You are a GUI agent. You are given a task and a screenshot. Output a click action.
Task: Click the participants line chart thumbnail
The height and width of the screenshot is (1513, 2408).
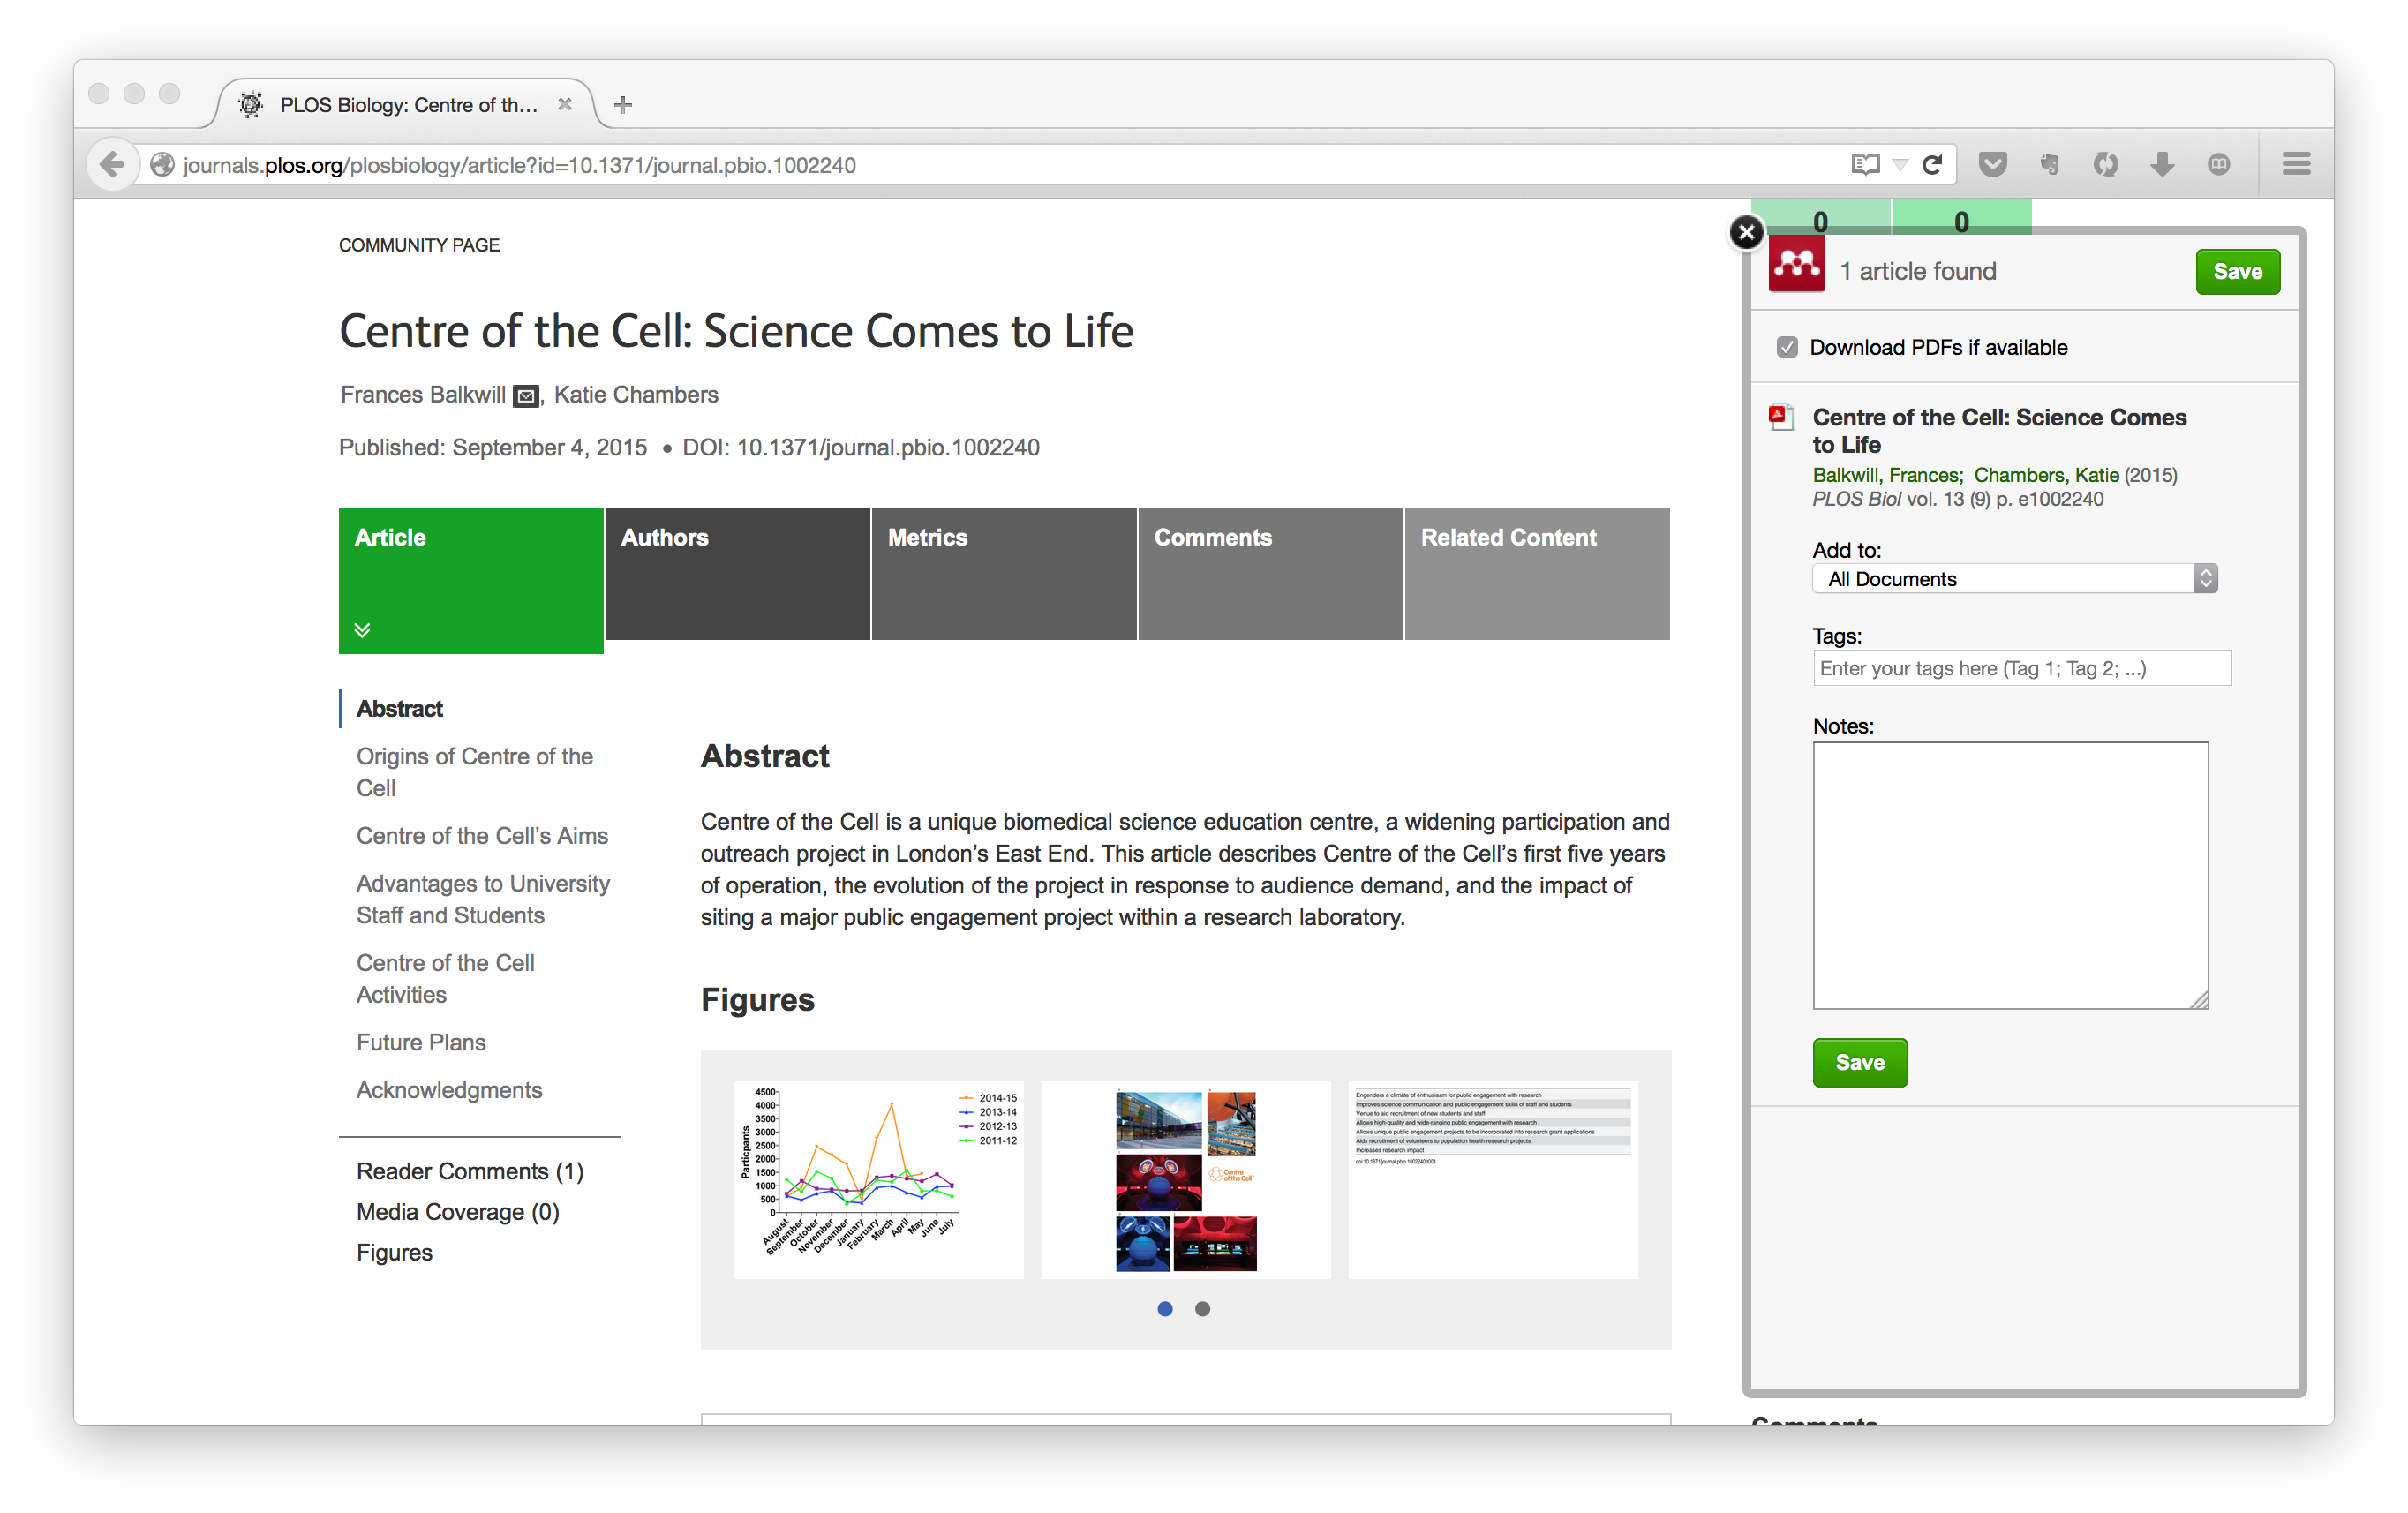[878, 1179]
